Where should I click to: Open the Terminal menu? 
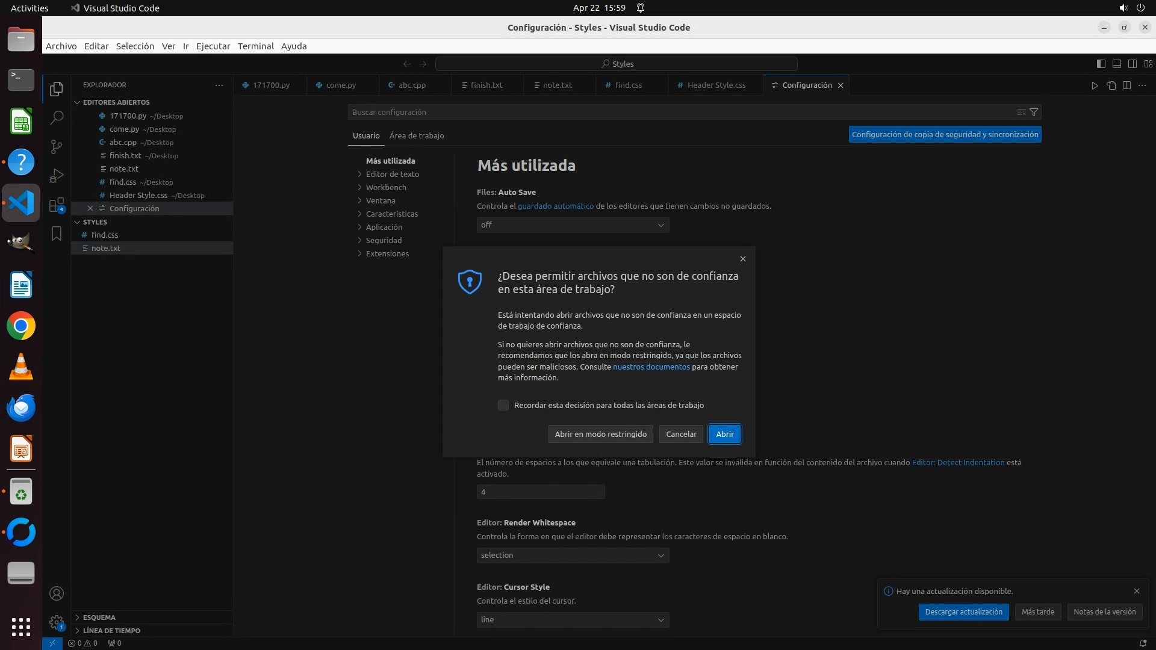point(255,46)
